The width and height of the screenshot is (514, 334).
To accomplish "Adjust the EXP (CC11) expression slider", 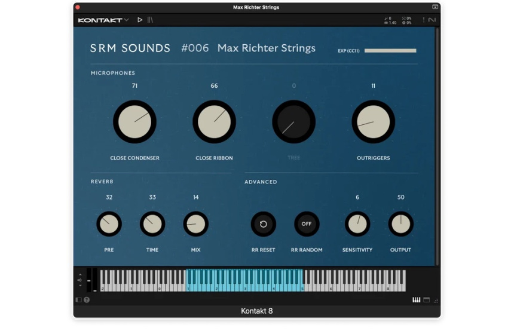I will click(x=390, y=50).
